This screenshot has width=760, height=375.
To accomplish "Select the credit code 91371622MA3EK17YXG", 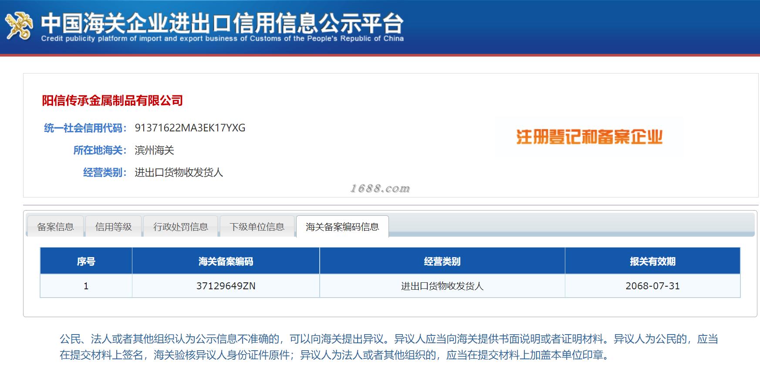I will pos(190,128).
